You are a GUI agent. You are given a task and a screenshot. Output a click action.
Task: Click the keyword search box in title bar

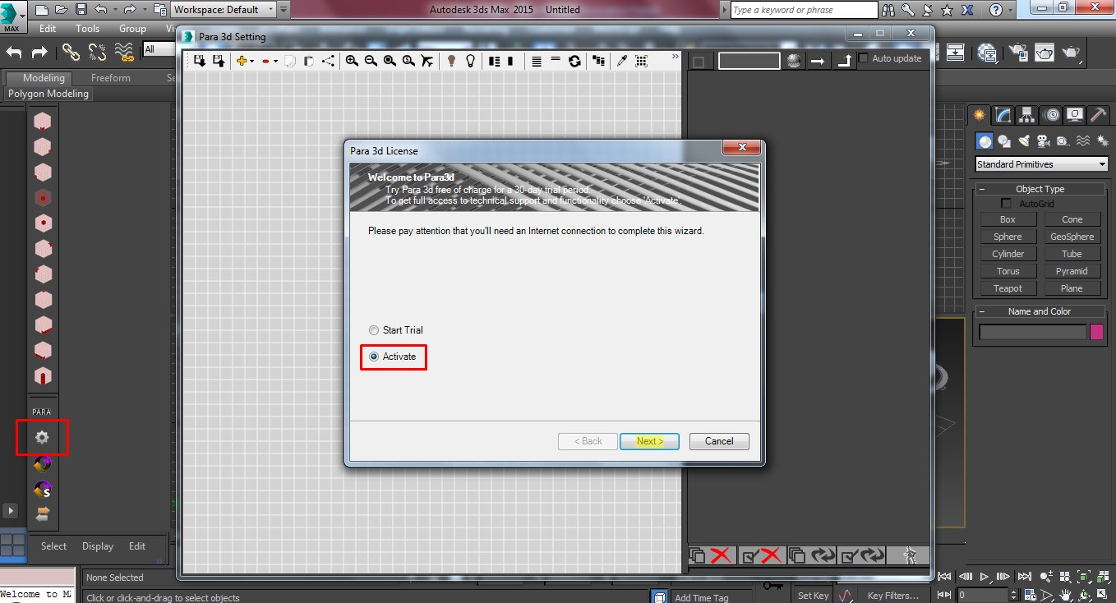click(804, 10)
